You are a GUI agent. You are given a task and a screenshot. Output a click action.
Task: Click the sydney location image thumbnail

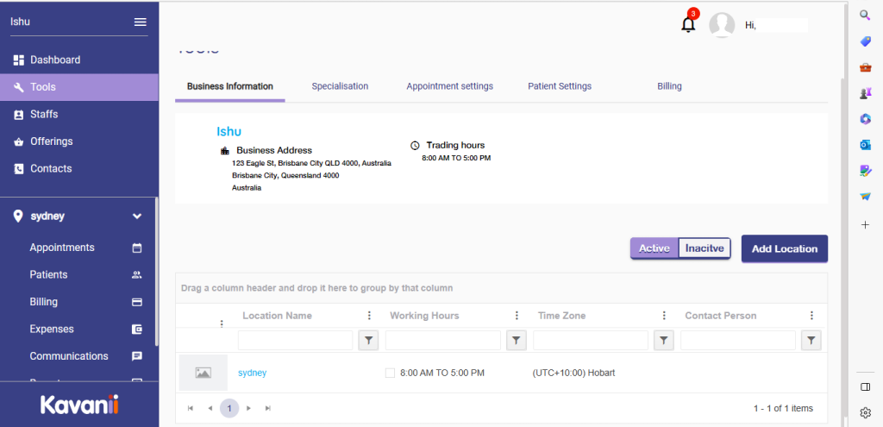click(204, 373)
